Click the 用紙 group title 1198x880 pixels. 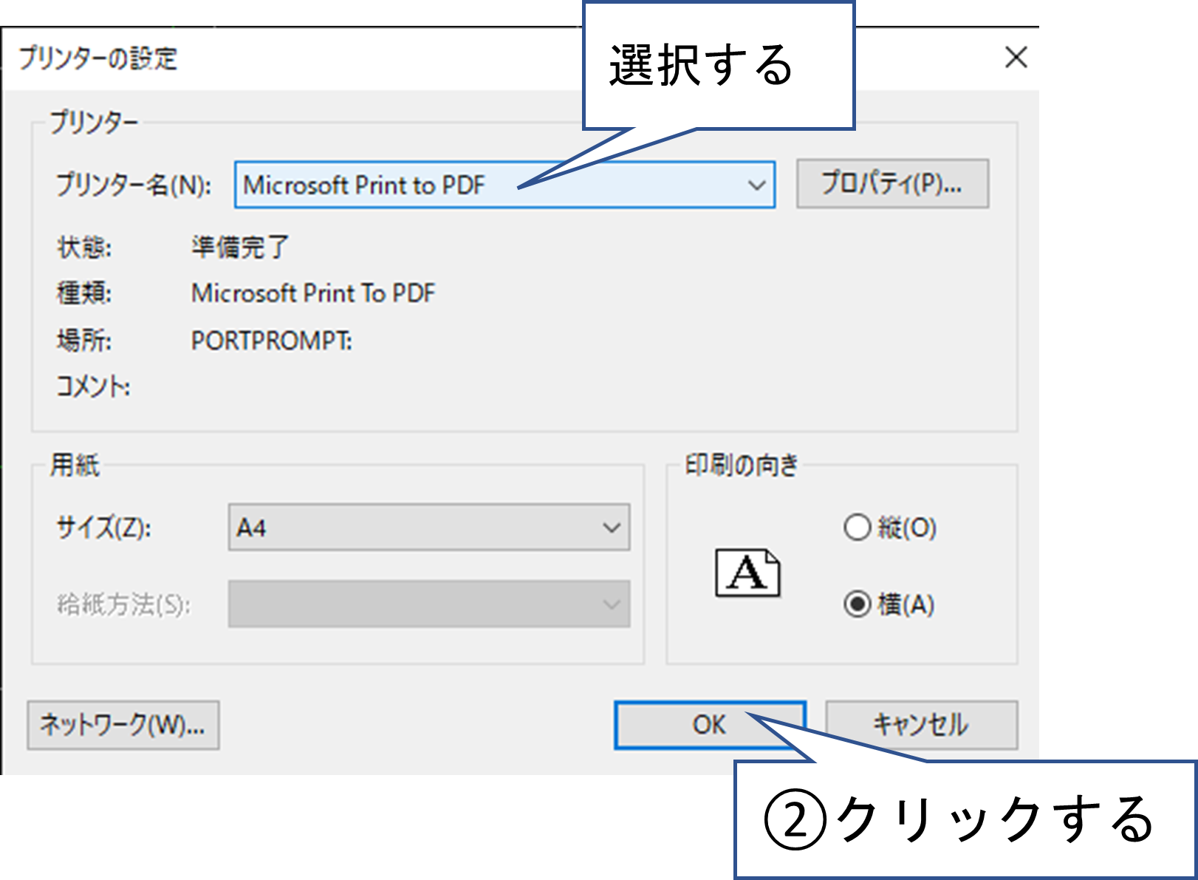[75, 465]
